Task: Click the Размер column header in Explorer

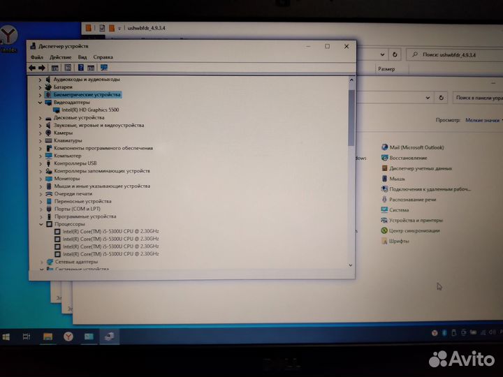Action: point(386,69)
